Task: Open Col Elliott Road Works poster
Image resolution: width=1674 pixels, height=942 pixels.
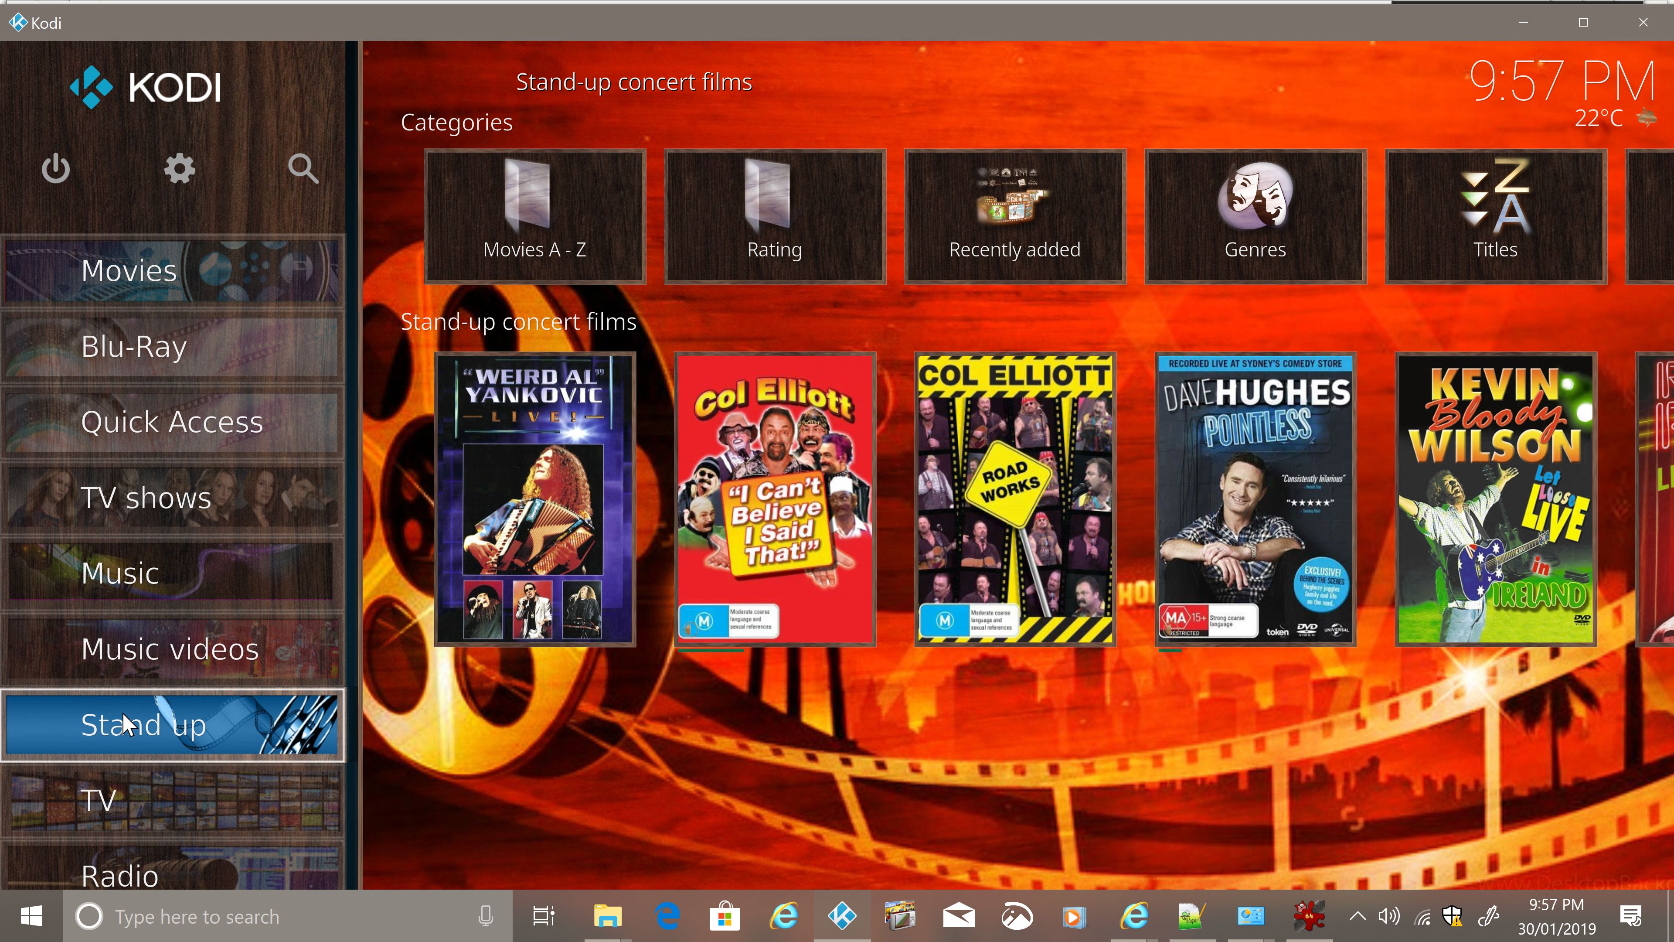Action: point(1015,499)
